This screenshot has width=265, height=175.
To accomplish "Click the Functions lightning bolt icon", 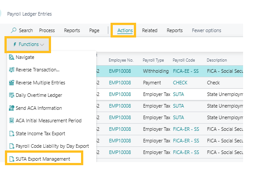I will (15, 44).
